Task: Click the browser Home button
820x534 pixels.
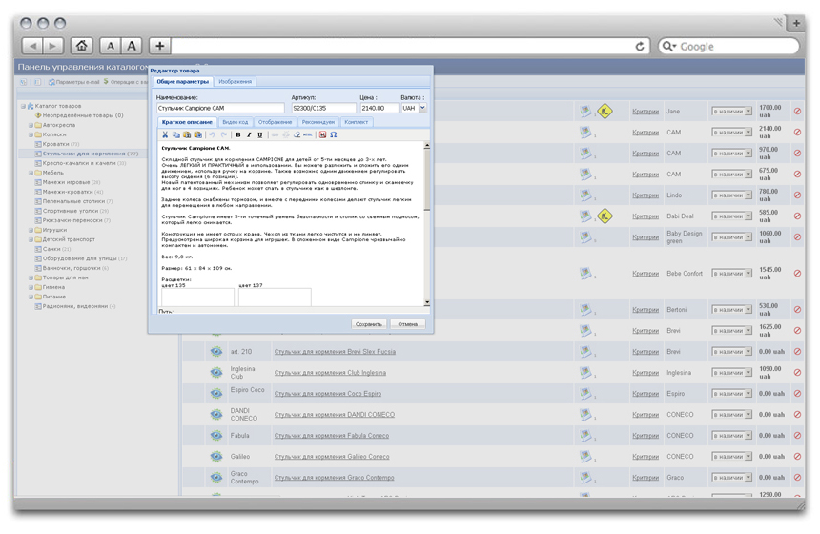Action: coord(82,46)
